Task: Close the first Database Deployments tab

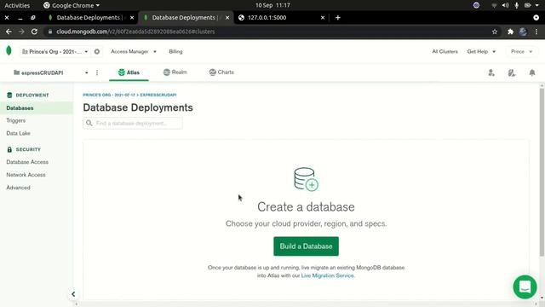Action: click(x=132, y=17)
